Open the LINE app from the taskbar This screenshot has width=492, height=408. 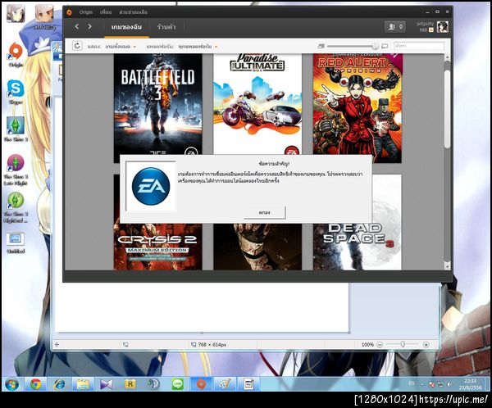(x=177, y=384)
